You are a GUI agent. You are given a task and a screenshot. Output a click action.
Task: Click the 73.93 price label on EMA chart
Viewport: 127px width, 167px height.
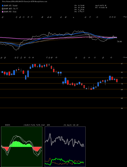click(119, 42)
